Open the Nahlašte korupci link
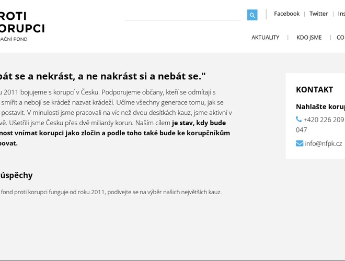Viewport: 345px width, 261px height. coord(320,106)
